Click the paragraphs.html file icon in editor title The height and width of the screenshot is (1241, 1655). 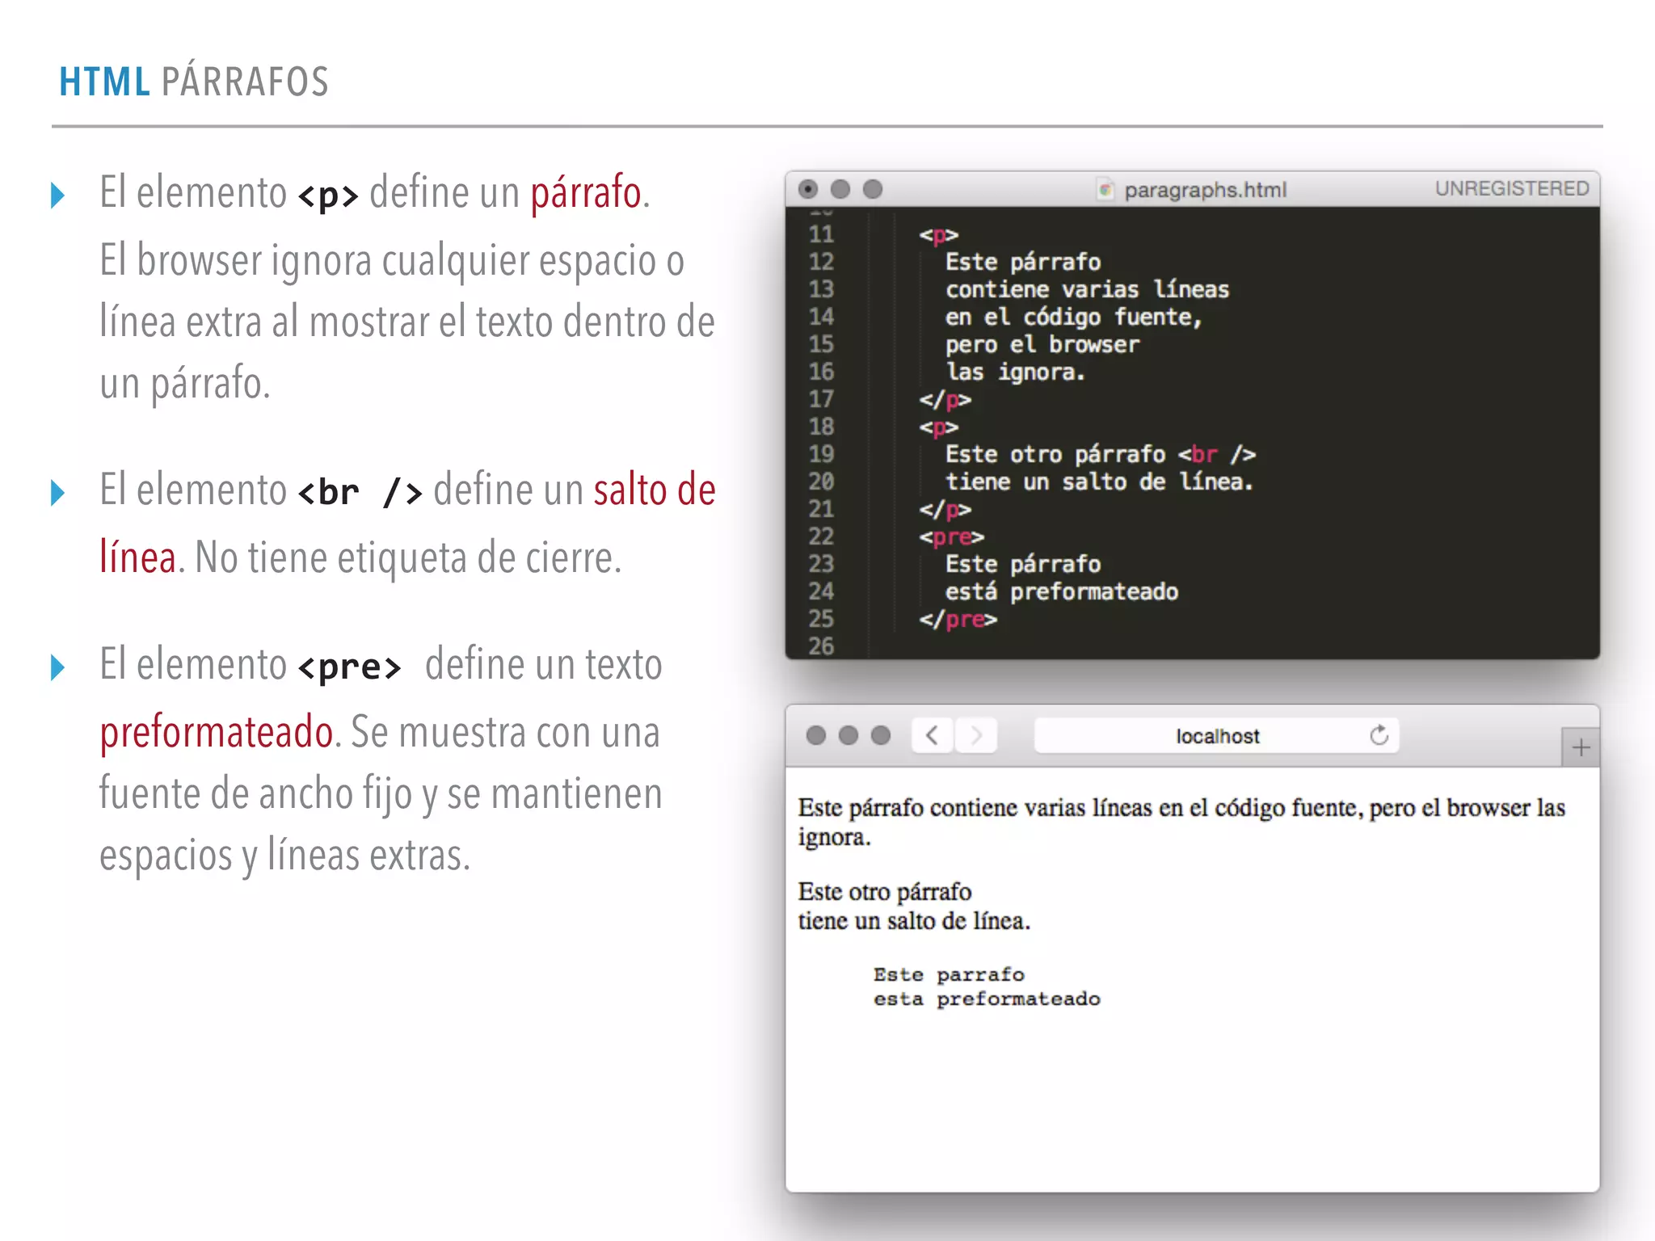pos(1105,190)
